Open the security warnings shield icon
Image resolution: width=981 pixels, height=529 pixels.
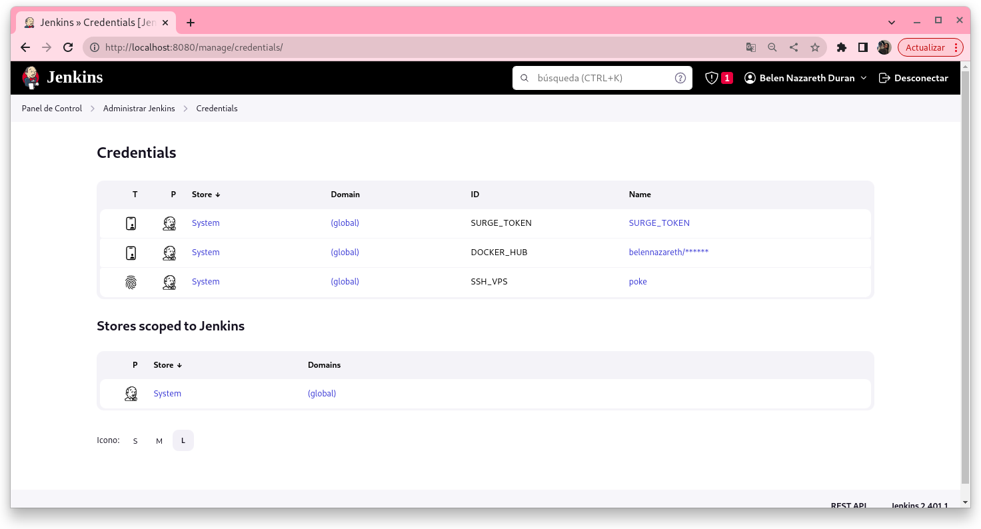712,78
